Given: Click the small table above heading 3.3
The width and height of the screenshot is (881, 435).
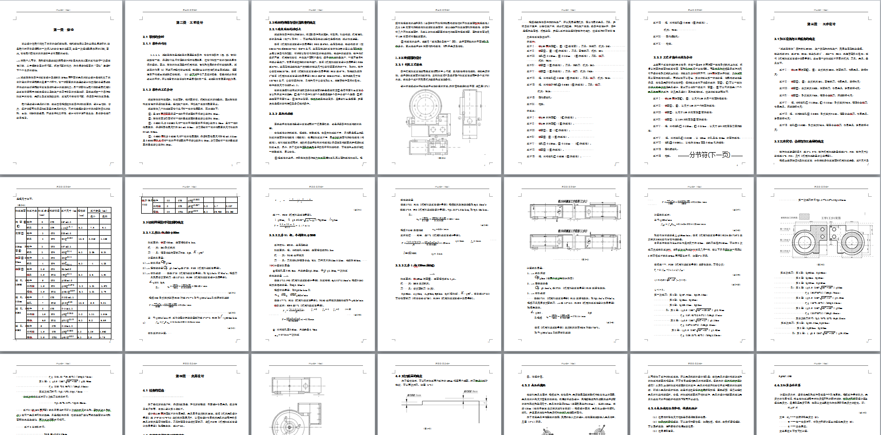Looking at the screenshot, I should pos(189,204).
